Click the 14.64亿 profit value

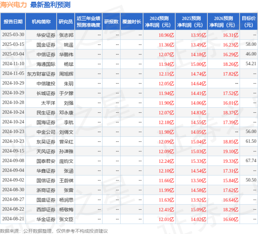click(198, 83)
